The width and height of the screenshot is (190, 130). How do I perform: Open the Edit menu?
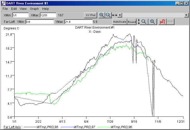[x=14, y=9]
